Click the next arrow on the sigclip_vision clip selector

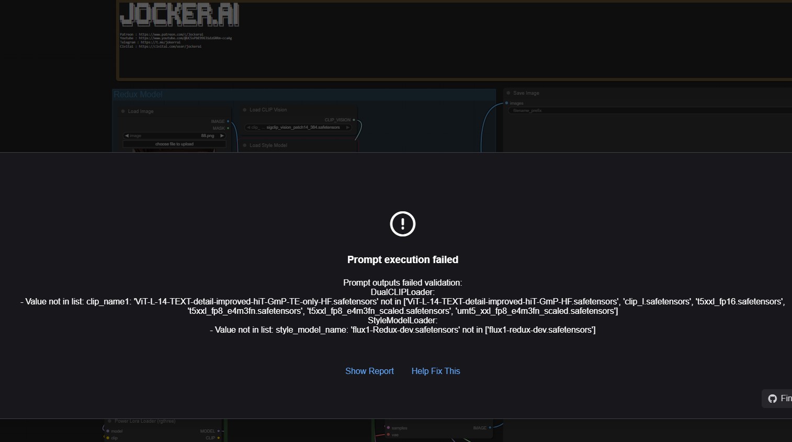(x=348, y=127)
